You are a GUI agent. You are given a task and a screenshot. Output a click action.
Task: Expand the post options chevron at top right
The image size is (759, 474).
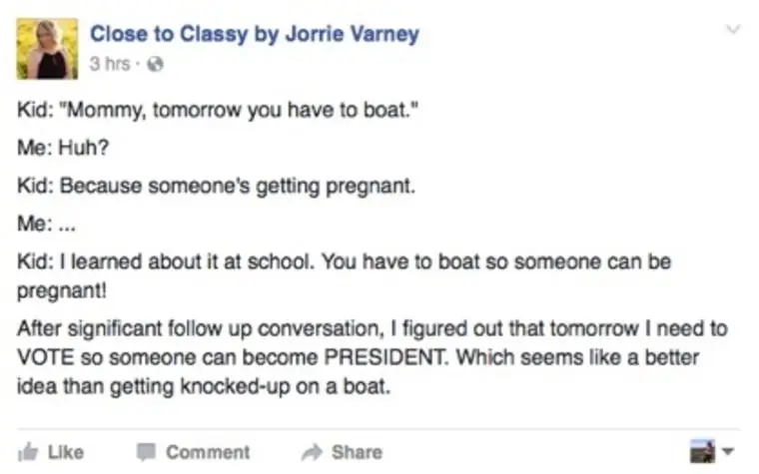point(733,30)
